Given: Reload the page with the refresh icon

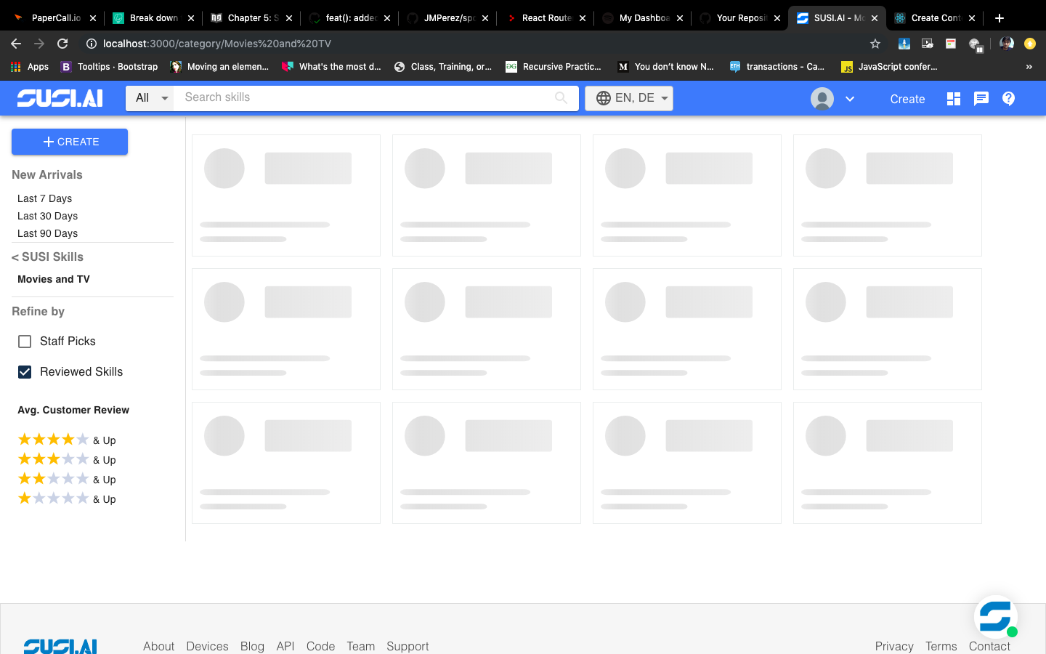Looking at the screenshot, I should (62, 43).
